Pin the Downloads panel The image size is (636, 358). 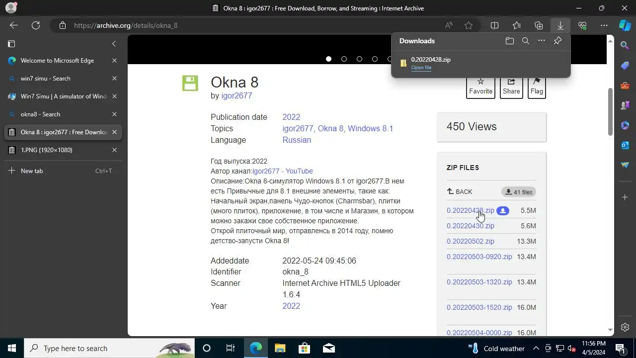click(x=557, y=41)
